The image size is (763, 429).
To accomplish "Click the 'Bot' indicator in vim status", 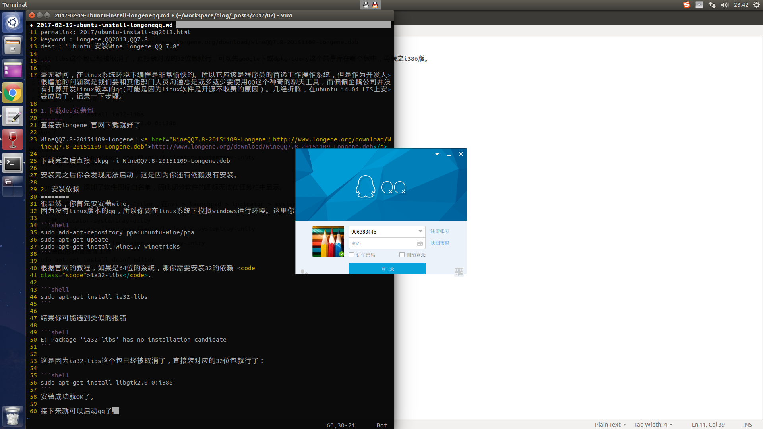I will (x=382, y=425).
